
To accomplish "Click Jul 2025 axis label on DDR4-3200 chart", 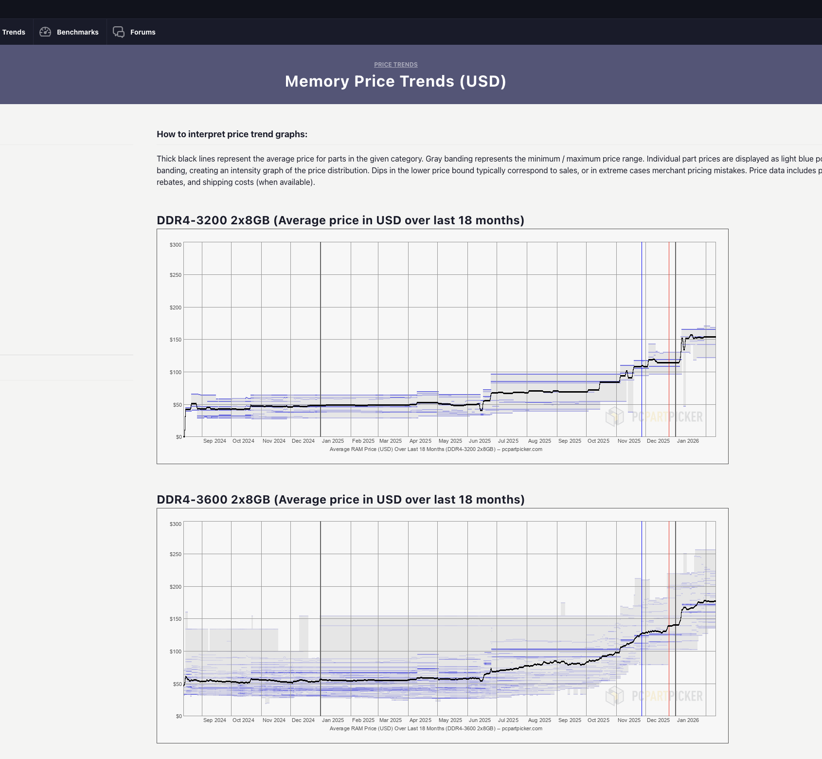I will pyautogui.click(x=508, y=441).
